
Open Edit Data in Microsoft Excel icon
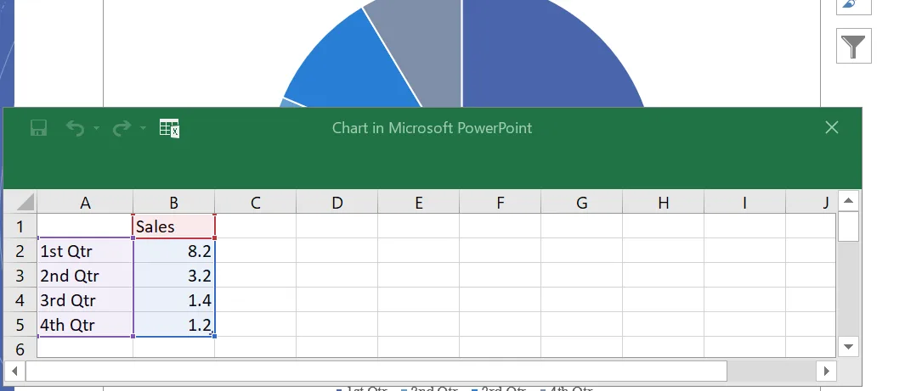click(x=169, y=128)
